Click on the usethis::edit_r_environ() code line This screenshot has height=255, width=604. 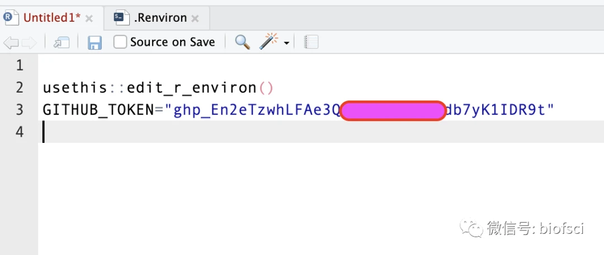158,88
